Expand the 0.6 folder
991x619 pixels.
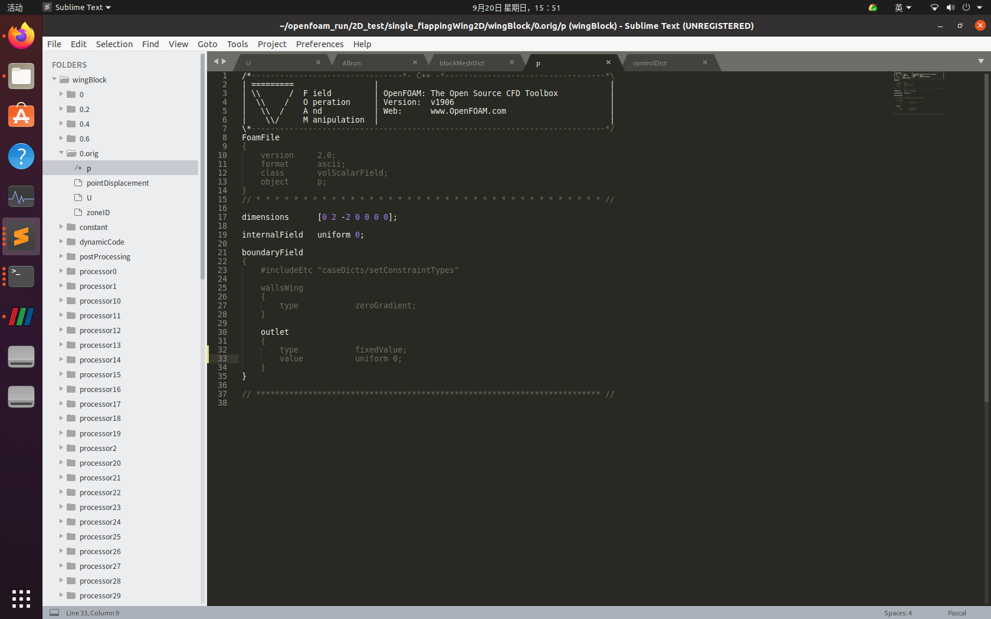[61, 139]
